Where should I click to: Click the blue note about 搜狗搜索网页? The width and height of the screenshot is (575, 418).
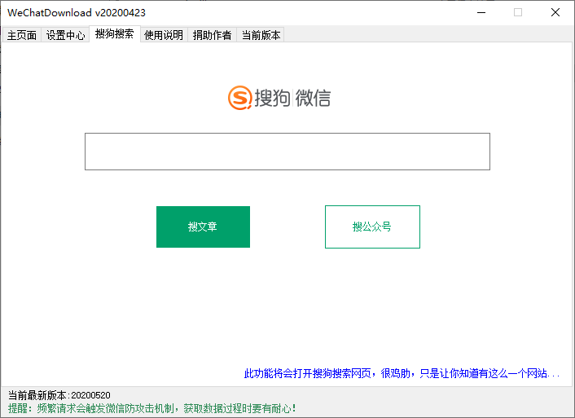(x=402, y=374)
